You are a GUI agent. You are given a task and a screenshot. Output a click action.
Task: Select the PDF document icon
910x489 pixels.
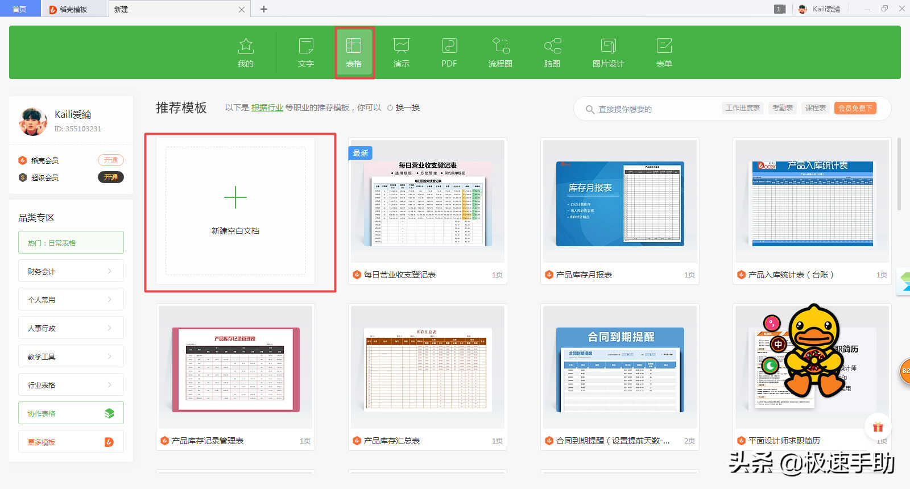pyautogui.click(x=449, y=45)
